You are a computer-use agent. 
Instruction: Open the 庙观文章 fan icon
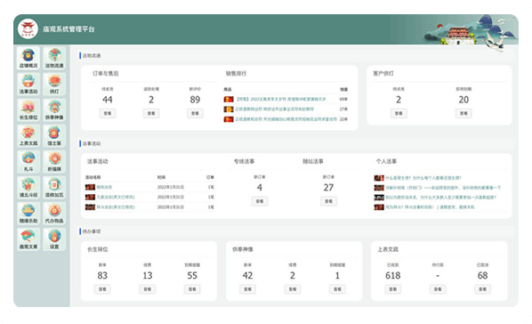pos(28,239)
